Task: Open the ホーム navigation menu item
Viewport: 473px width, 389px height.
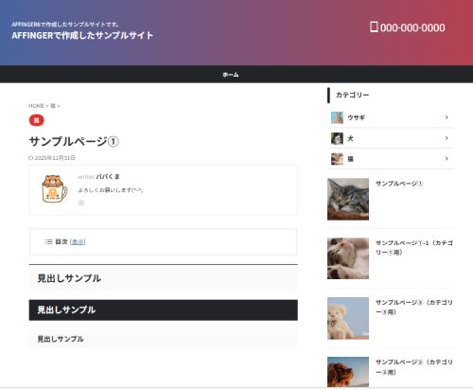Action: pos(231,75)
